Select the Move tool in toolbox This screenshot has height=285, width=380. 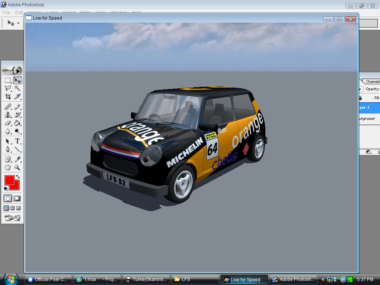click(17, 80)
